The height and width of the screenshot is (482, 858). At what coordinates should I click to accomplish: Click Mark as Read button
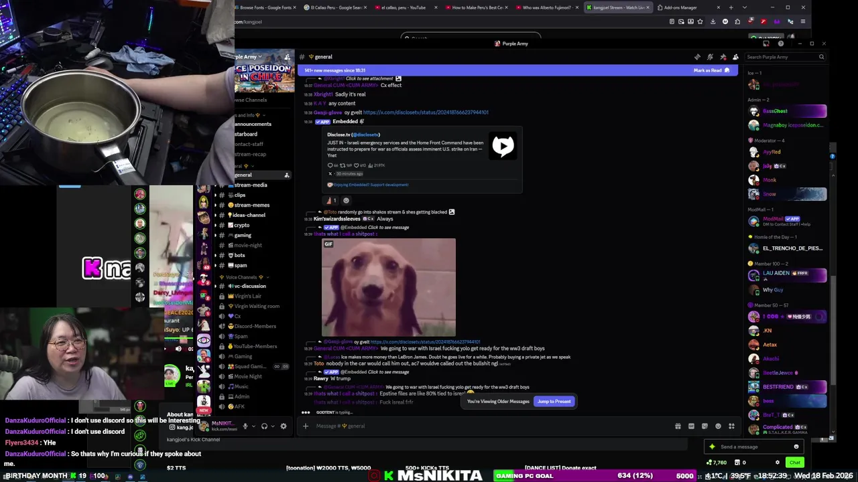(x=711, y=70)
